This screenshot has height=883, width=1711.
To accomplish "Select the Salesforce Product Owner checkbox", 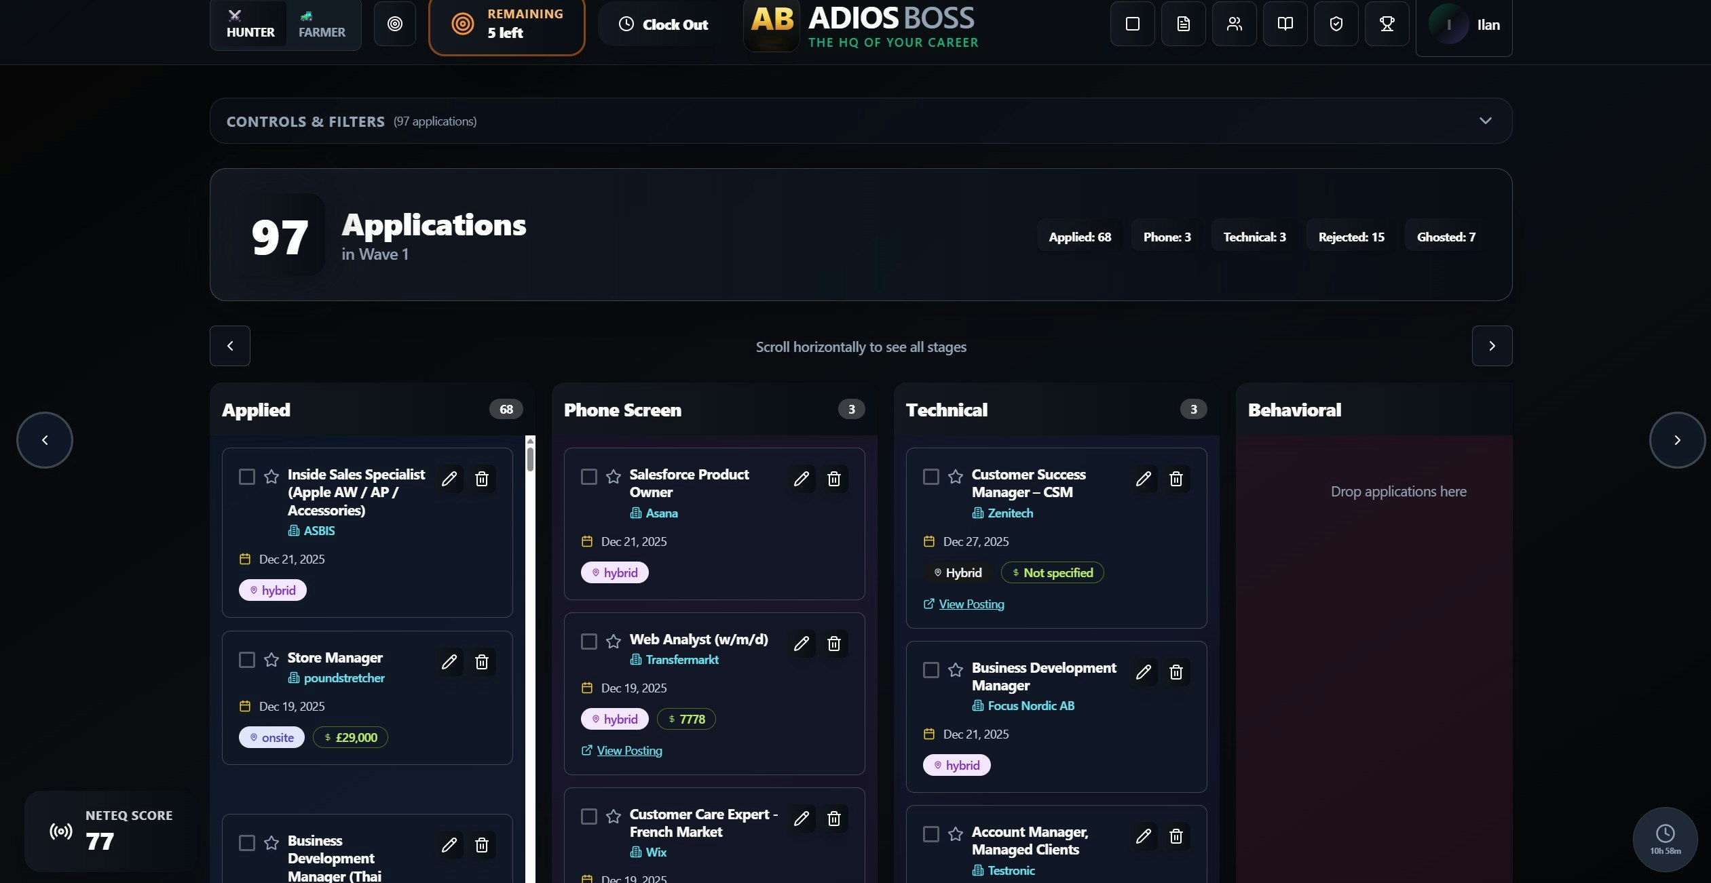I will click(x=588, y=477).
